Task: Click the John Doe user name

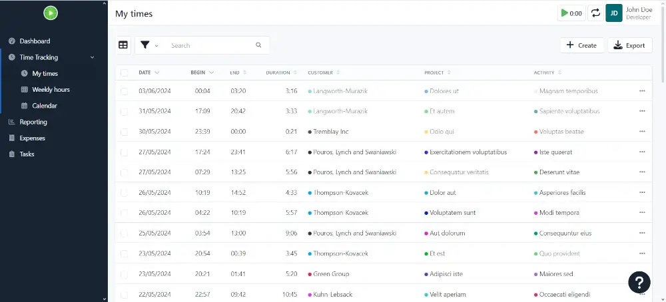Action: 639,10
